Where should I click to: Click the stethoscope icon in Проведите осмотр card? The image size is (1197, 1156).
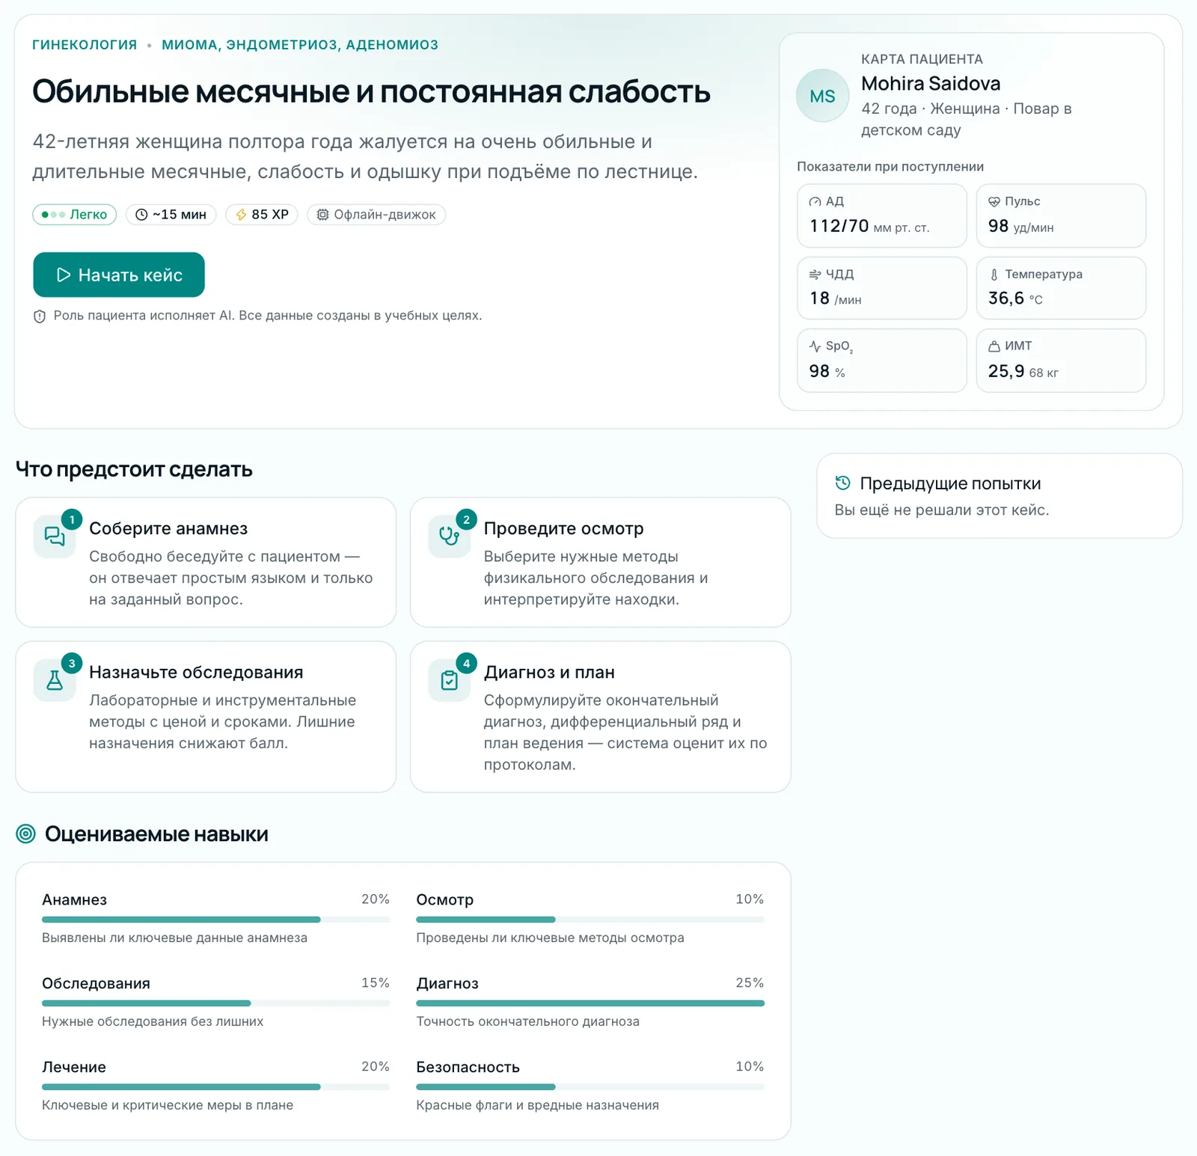click(x=449, y=536)
